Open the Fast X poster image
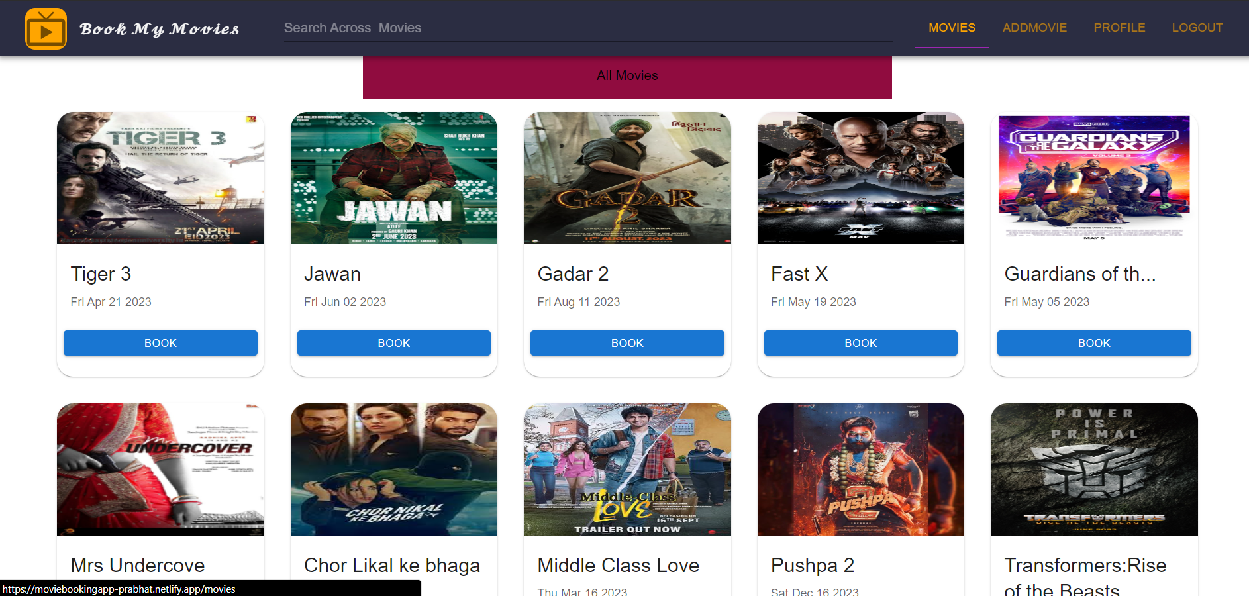Viewport: 1249px width, 596px height. coord(860,178)
